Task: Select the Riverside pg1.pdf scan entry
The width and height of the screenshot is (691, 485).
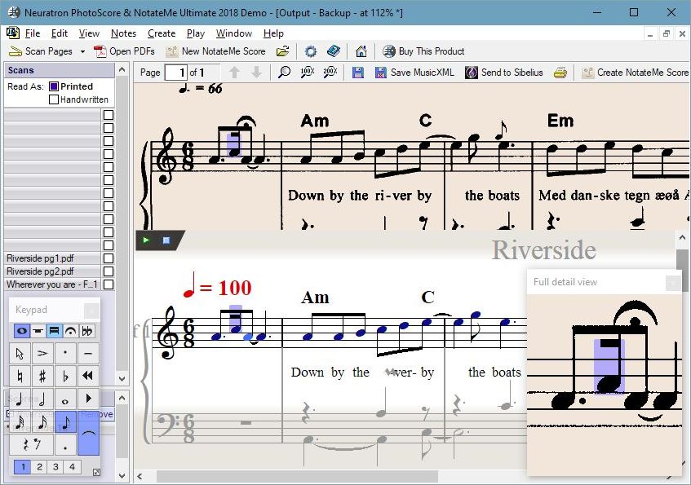Action: tap(52, 258)
